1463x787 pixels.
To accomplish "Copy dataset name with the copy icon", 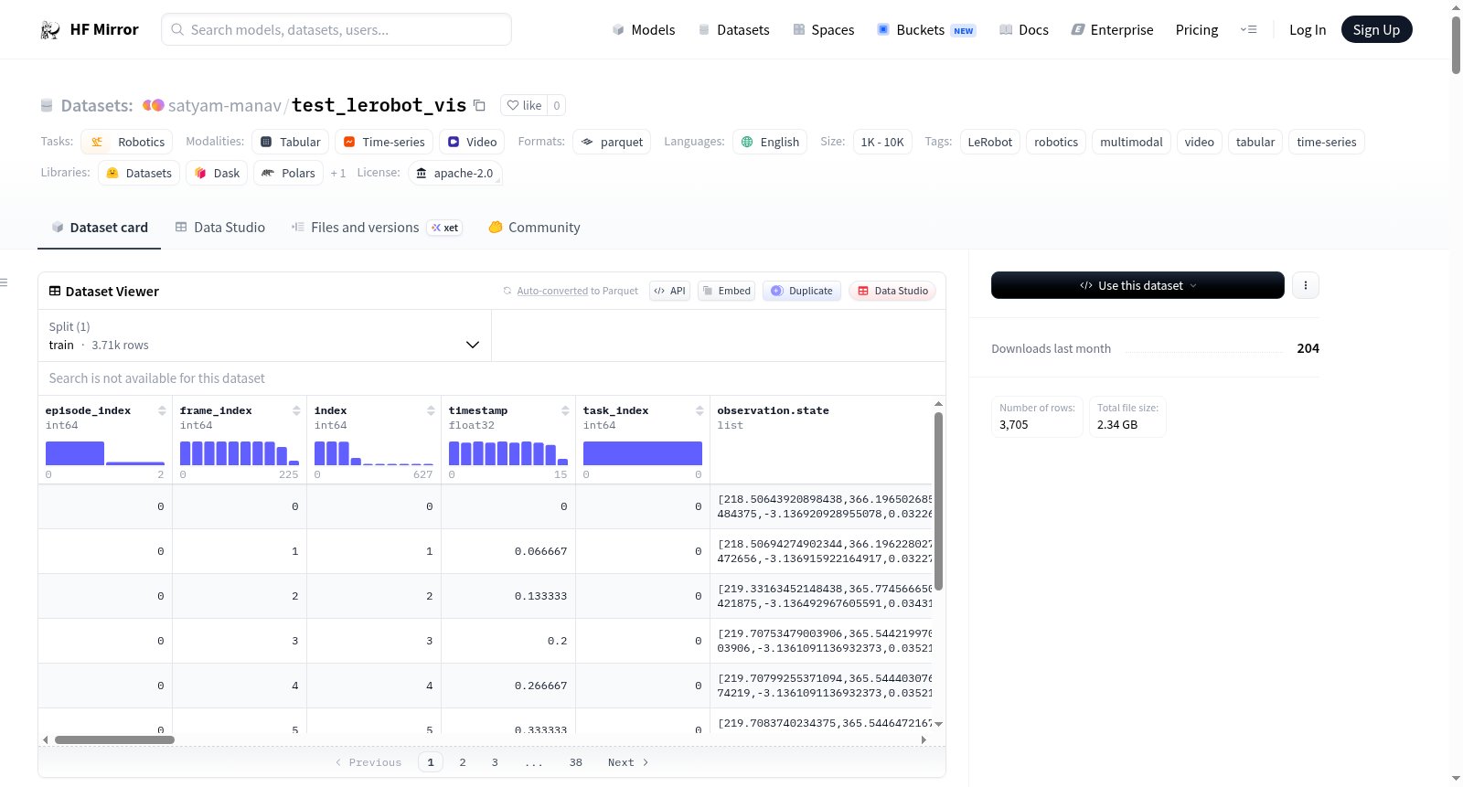I will click(479, 105).
